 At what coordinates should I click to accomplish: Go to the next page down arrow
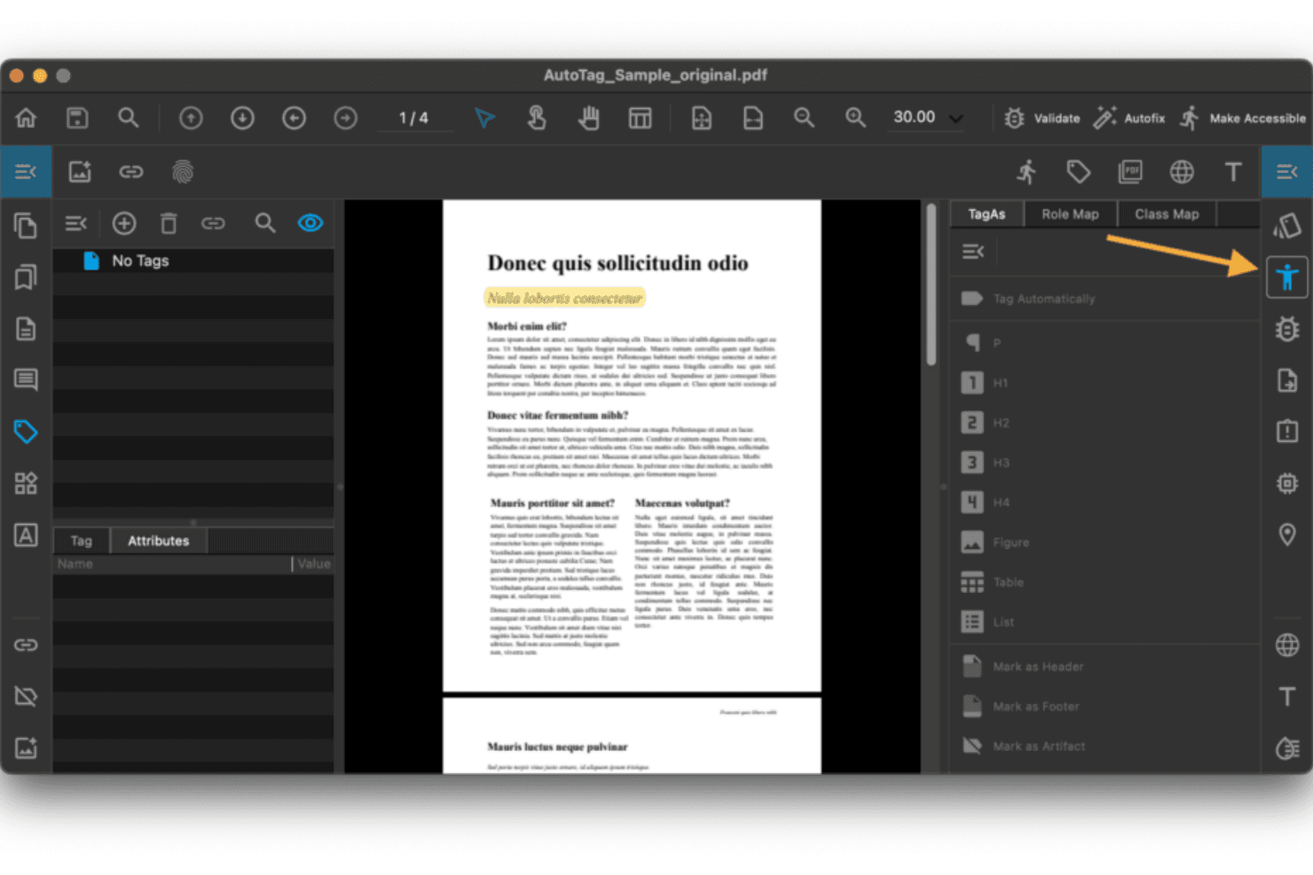[242, 118]
